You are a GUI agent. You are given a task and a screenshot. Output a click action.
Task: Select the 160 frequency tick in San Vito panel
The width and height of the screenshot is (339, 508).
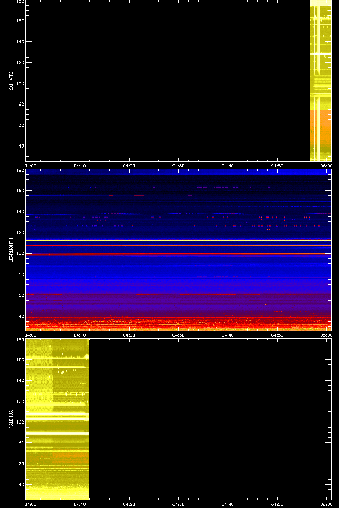(x=20, y=21)
